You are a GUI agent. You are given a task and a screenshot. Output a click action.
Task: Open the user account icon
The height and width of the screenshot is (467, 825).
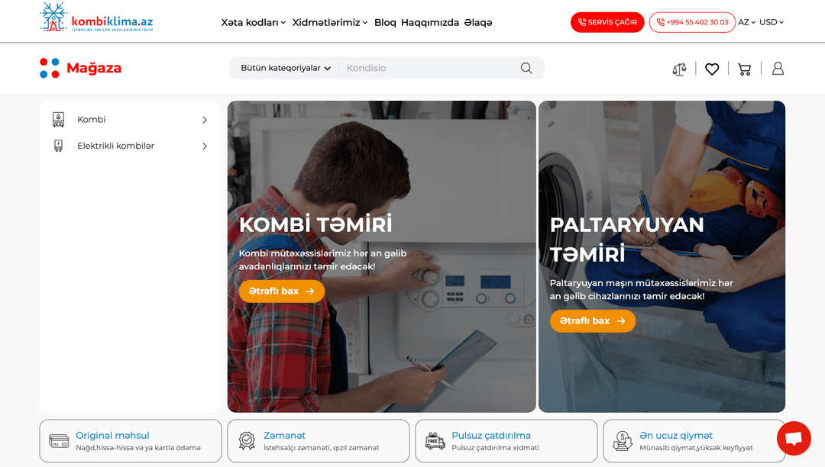click(778, 68)
